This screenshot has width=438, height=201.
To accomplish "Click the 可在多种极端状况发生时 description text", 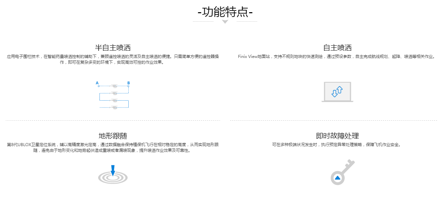I will [337, 145].
